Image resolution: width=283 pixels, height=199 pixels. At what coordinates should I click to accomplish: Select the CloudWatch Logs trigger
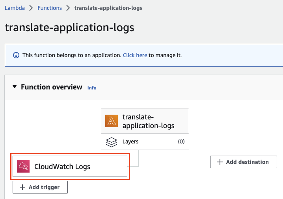[70, 166]
